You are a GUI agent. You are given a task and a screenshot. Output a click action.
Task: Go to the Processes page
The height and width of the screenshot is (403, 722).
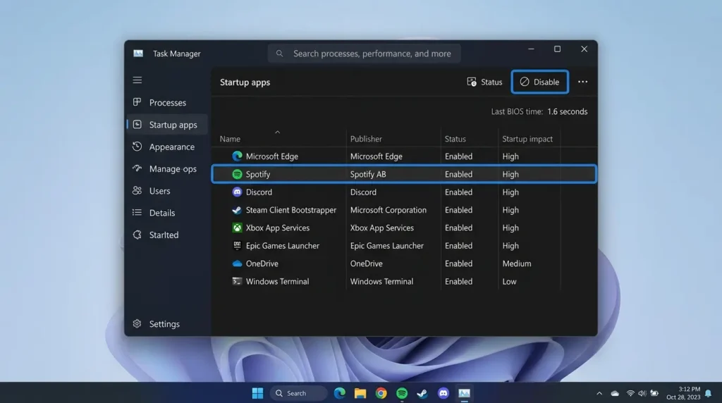pyautogui.click(x=167, y=103)
